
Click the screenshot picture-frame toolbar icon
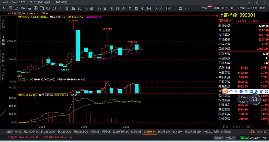coord(36,8)
